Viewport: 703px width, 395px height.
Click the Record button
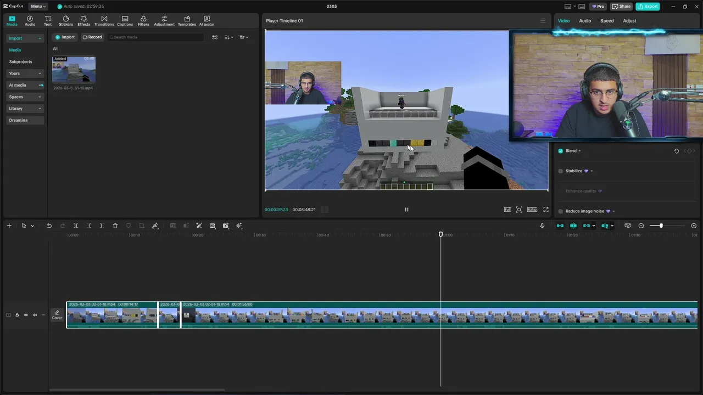pos(92,37)
